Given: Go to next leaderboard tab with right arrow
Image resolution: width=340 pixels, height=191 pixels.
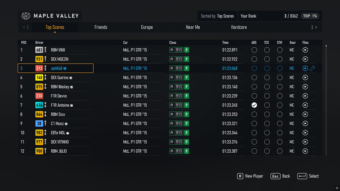Looking at the screenshot, I should coord(316,27).
